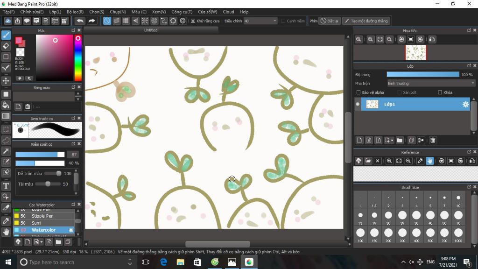Open the Watercolor brush settings gear
478x269 pixels.
[x=71, y=230]
